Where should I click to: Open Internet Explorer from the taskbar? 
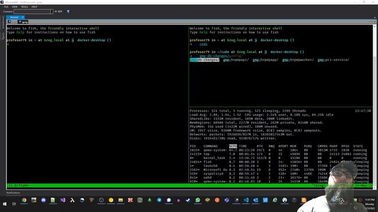click(x=275, y=200)
